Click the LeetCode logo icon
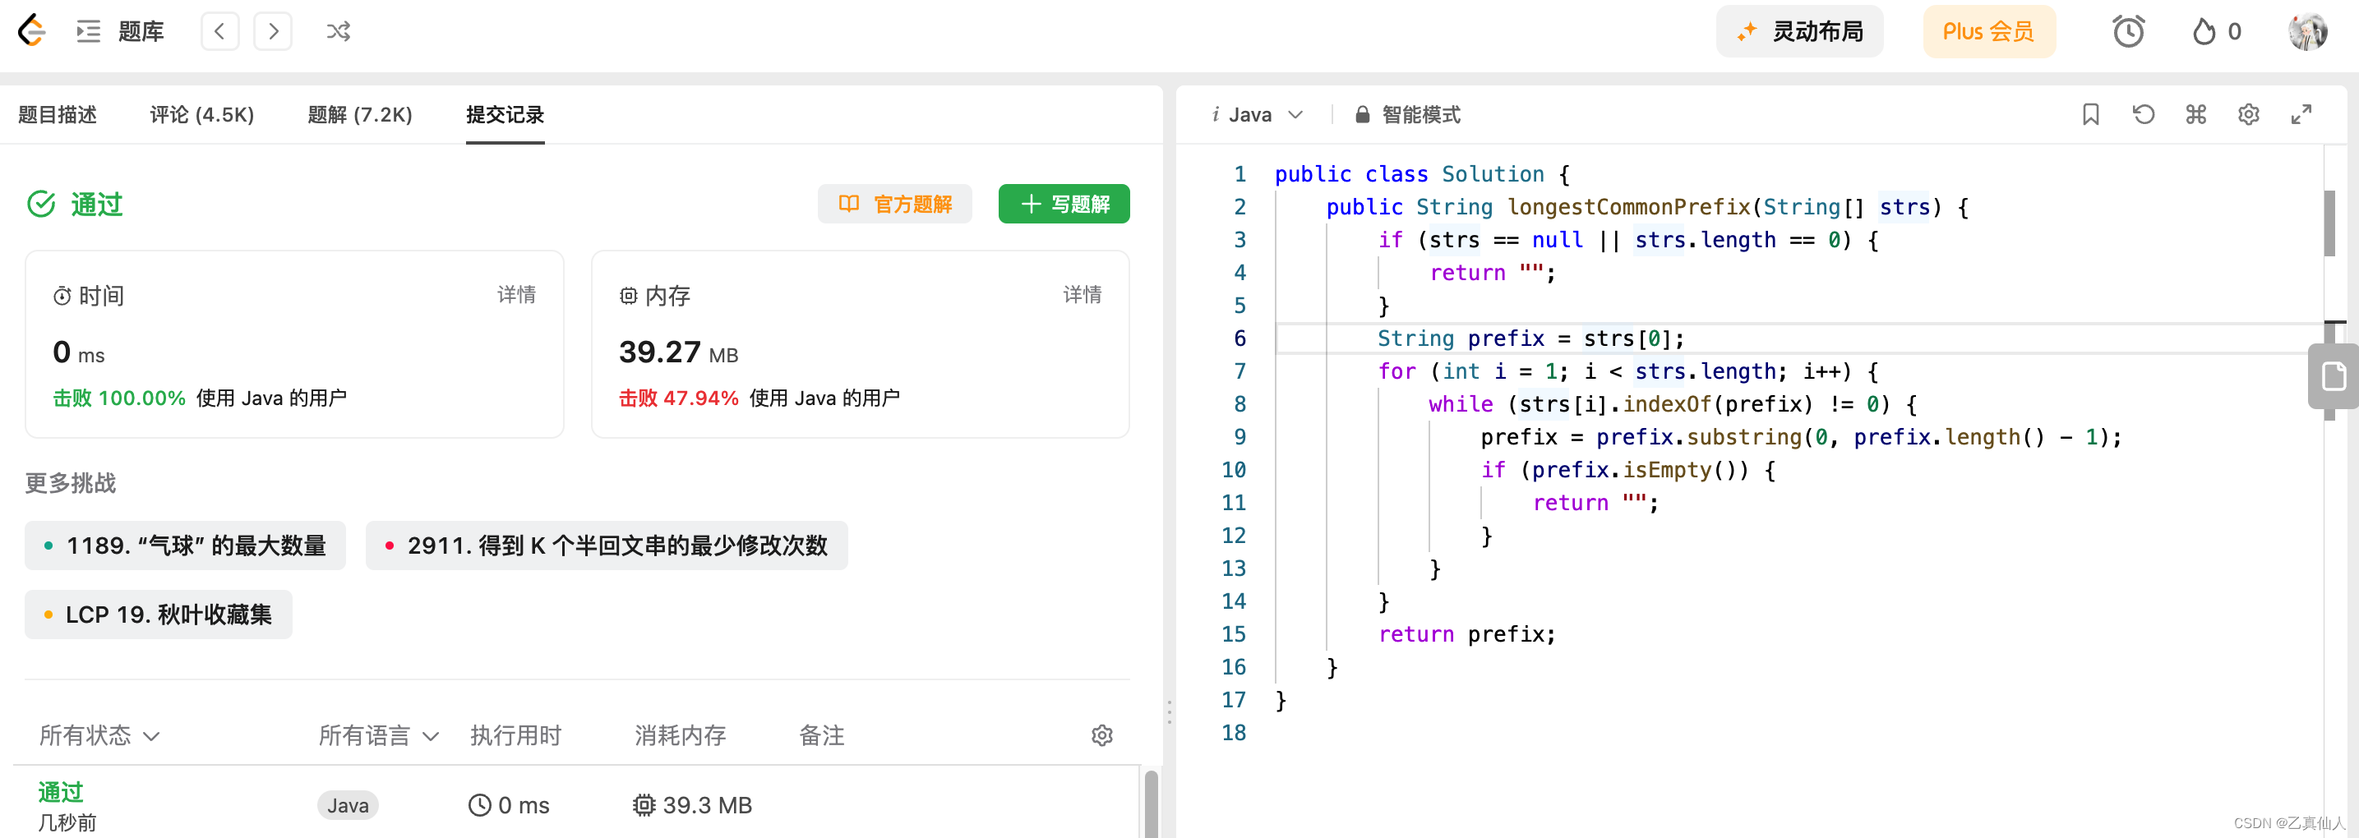 point(32,31)
